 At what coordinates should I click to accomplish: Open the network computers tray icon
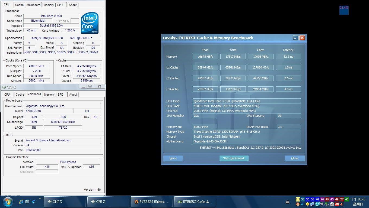coord(312,204)
